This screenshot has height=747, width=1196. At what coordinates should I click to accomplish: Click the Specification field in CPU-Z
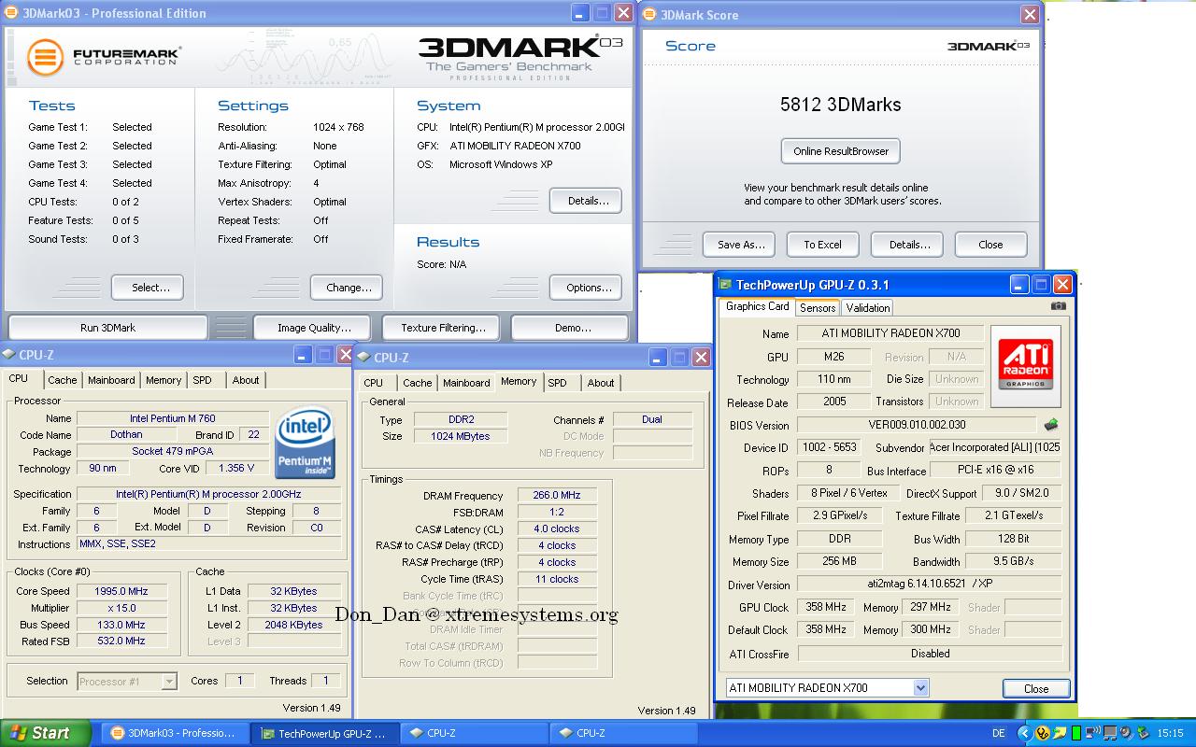[208, 494]
